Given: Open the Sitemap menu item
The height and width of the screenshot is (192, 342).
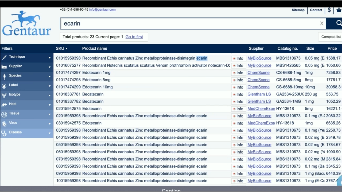Looking at the screenshot, I should (x=298, y=10).
